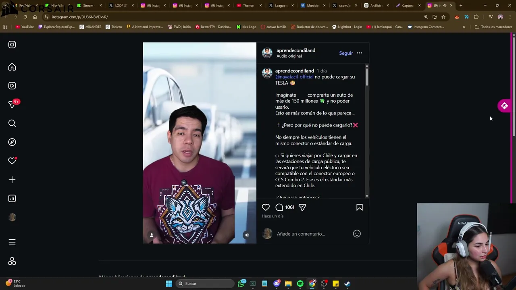The height and width of the screenshot is (290, 516).
Task: Click the 1061 comments count
Action: click(x=289, y=207)
